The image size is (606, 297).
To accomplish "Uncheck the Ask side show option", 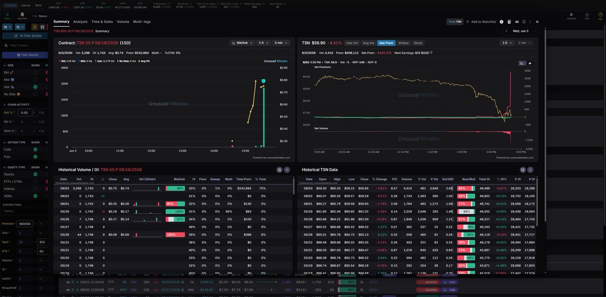I will pos(35,87).
